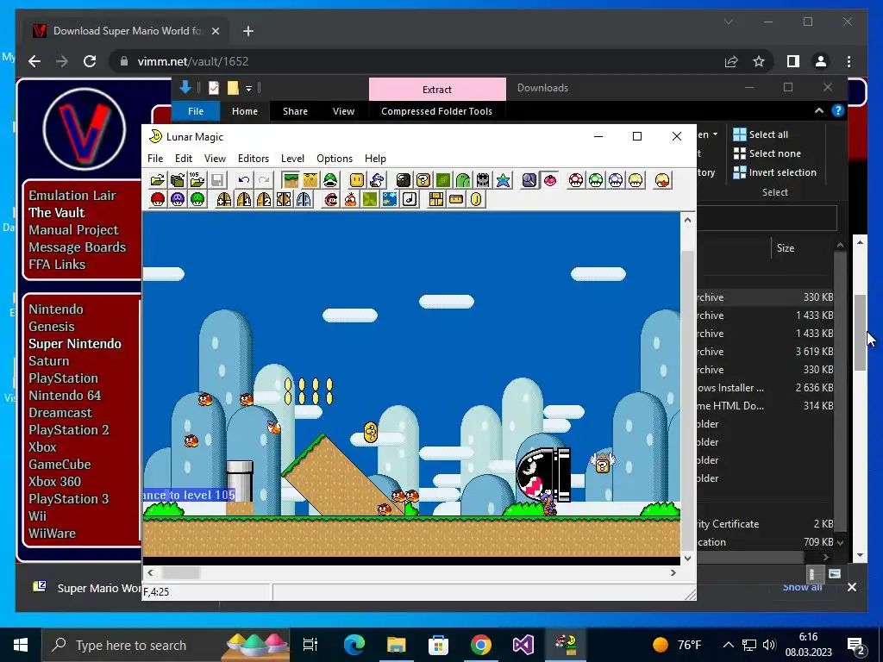Click the Mario face toolbar icon
Image resolution: width=883 pixels, height=662 pixels.
(x=330, y=199)
